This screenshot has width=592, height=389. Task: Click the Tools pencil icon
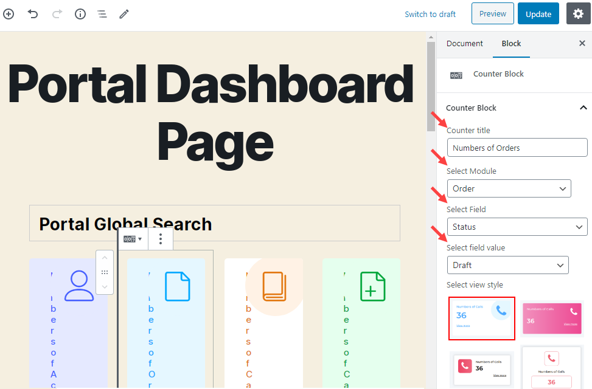pos(124,14)
